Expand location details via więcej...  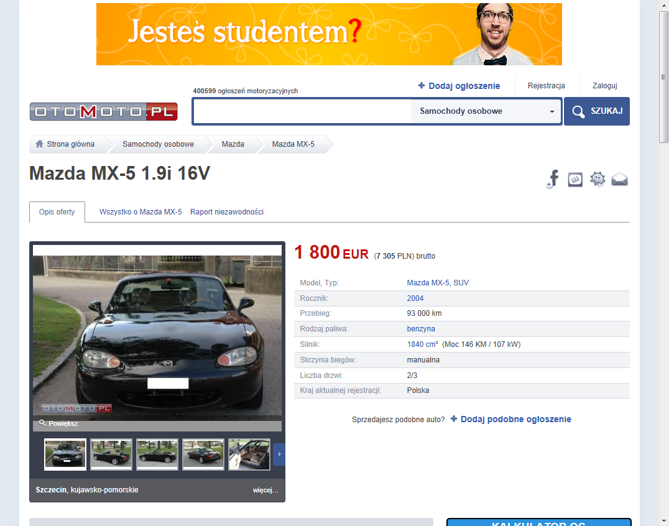coord(265,490)
